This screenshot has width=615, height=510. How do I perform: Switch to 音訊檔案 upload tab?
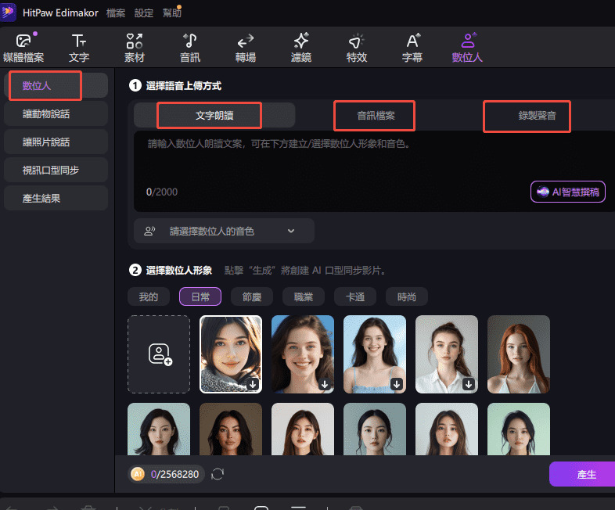376,116
